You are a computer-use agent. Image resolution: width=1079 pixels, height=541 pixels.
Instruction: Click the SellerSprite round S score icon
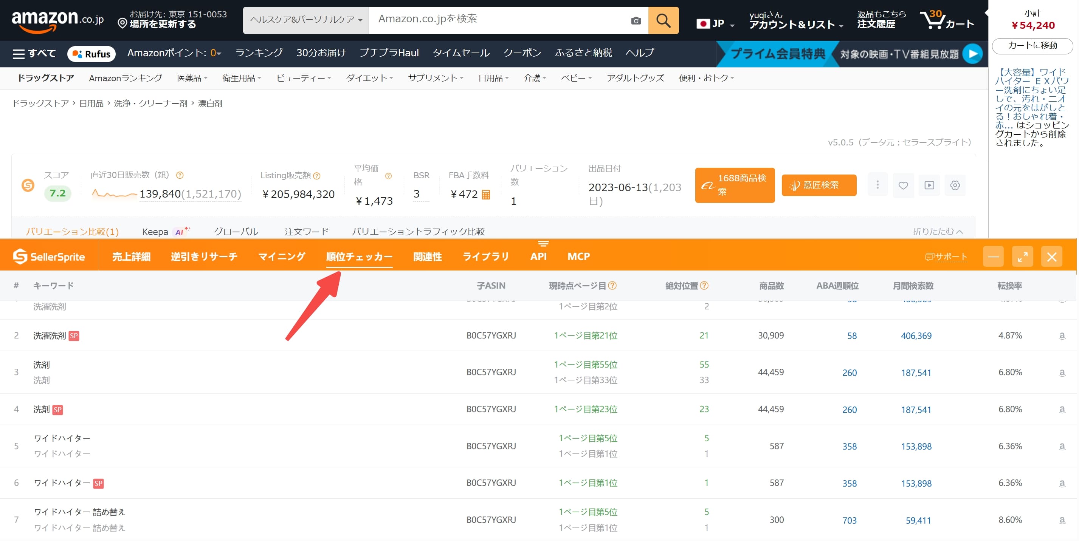point(28,185)
